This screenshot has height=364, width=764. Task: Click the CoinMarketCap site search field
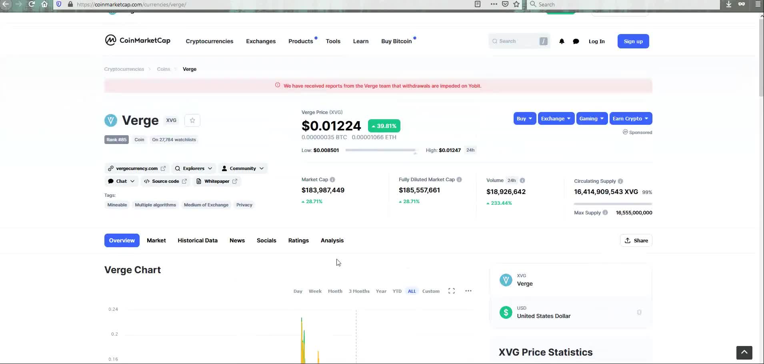(x=519, y=41)
